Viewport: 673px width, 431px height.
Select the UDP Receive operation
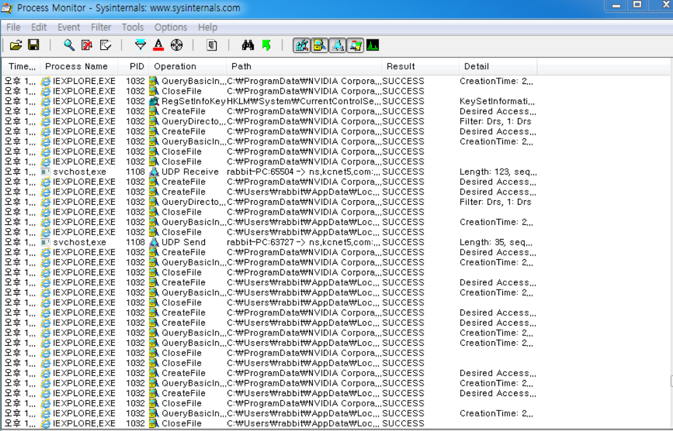pyautogui.click(x=190, y=171)
